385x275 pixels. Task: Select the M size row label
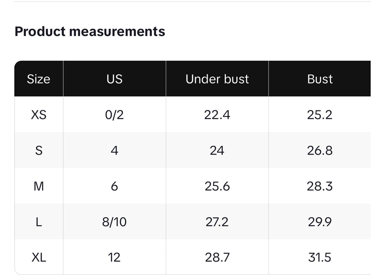(x=39, y=186)
